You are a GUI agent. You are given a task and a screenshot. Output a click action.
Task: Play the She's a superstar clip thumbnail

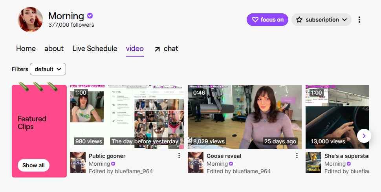point(337,117)
